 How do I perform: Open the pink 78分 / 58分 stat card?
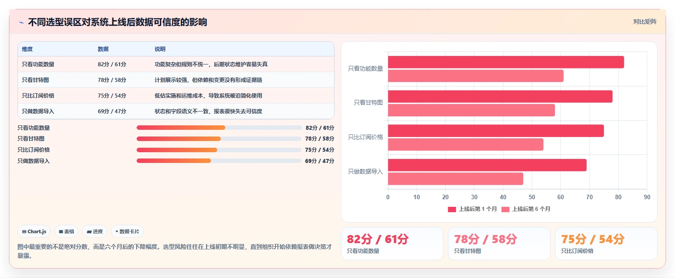coord(499,243)
